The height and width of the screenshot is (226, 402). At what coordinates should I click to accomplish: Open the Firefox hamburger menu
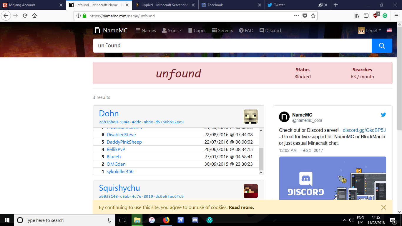pyautogui.click(x=396, y=16)
